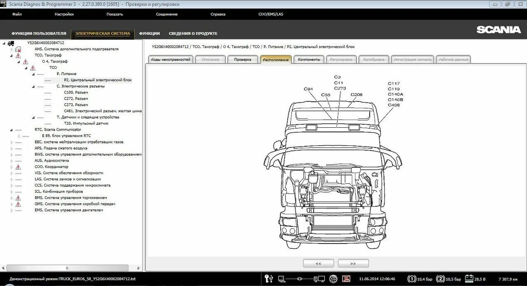Select C272, Разъем in tree
This screenshot has width=527, height=286.
coord(76,98)
